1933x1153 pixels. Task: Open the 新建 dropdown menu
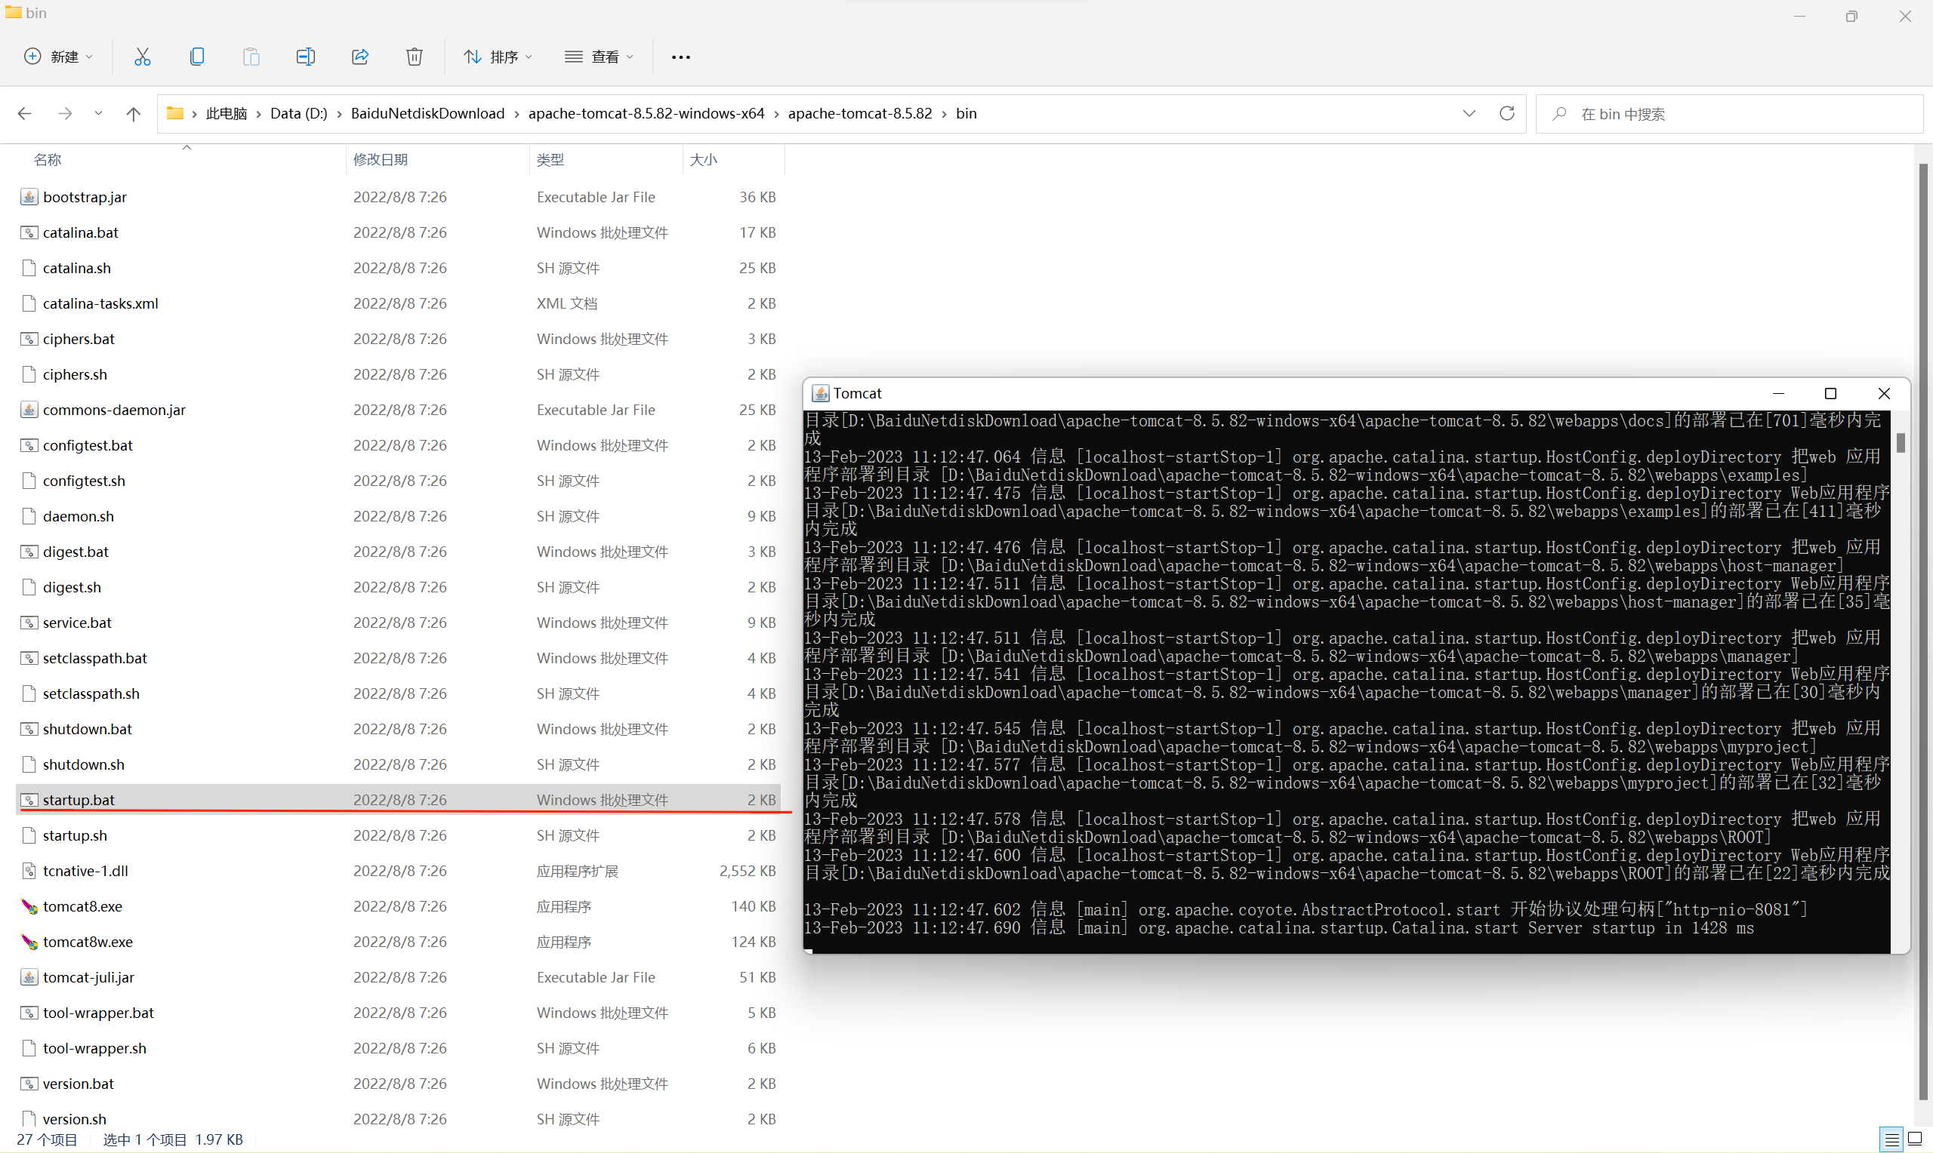tap(59, 57)
